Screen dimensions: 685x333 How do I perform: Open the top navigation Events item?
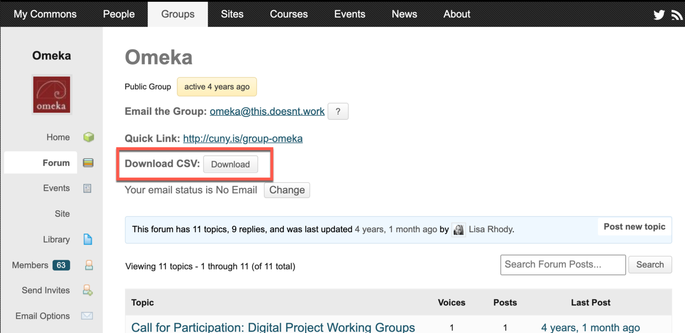[x=350, y=14]
